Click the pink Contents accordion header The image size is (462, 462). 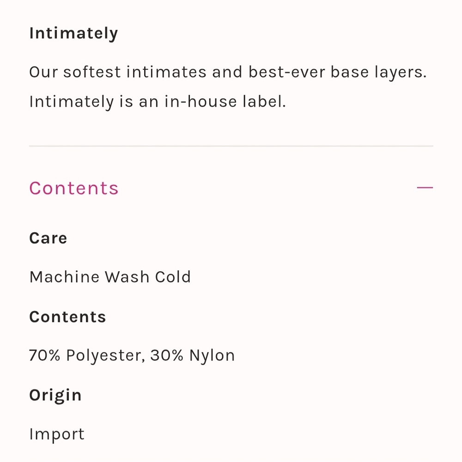pyautogui.click(x=231, y=188)
